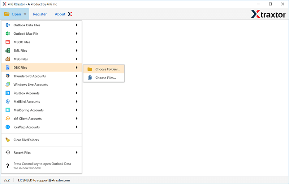Screen dimensions: 289x184
Task: Click the Postbox Accounts icon
Action: click(8, 93)
